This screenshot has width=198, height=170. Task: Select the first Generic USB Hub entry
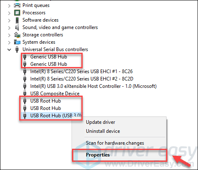pyautogui.click(x=49, y=57)
